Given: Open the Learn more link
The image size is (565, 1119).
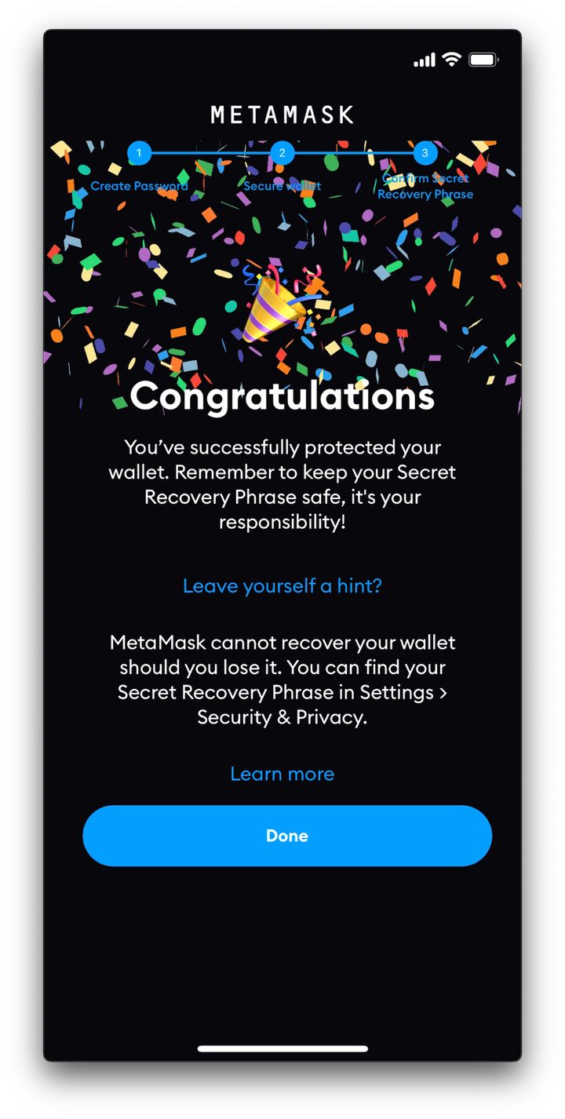Looking at the screenshot, I should pyautogui.click(x=282, y=774).
